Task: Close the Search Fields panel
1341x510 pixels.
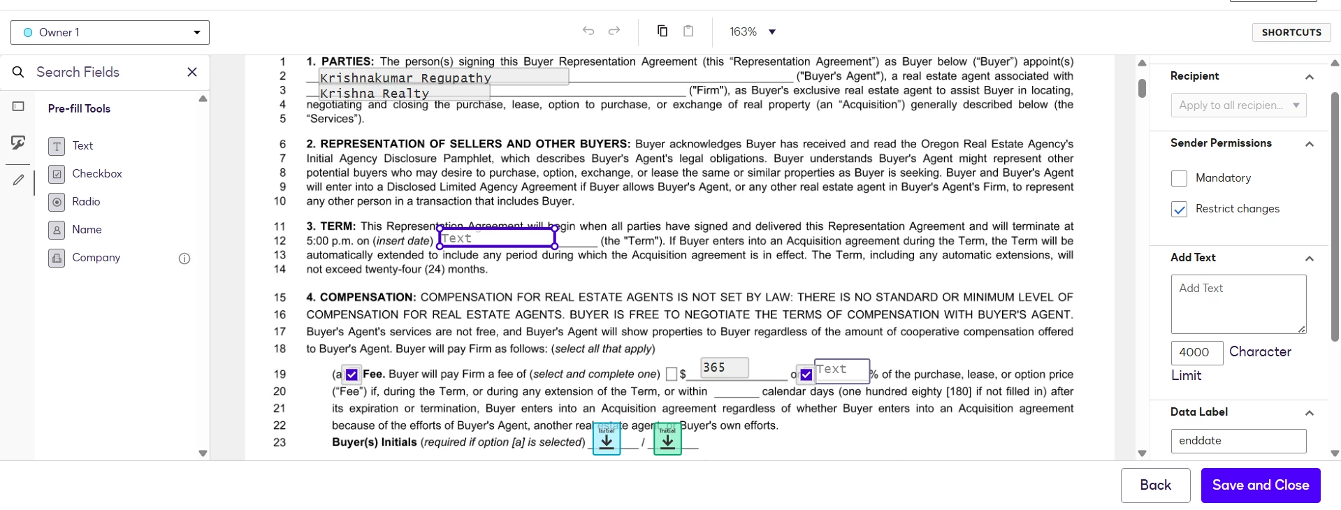Action: click(192, 72)
